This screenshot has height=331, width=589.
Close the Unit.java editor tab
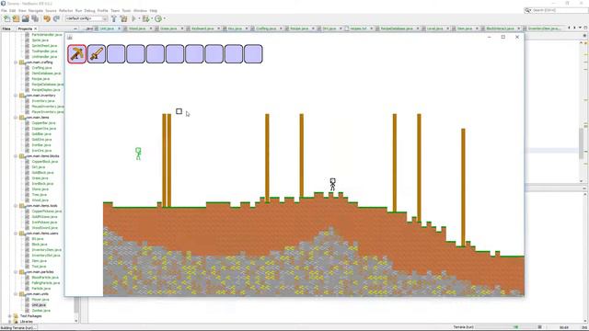pos(120,29)
